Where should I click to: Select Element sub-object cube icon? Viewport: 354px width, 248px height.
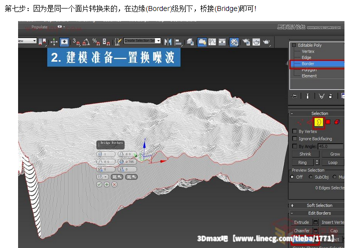(x=337, y=122)
